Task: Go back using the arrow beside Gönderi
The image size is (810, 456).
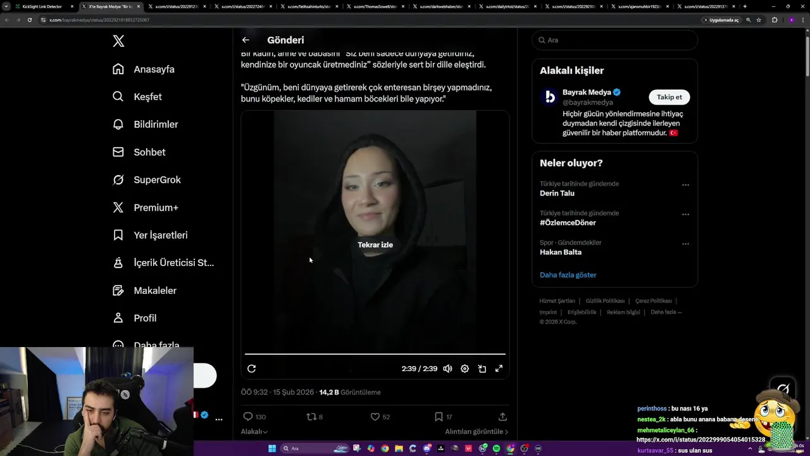Action: (246, 40)
